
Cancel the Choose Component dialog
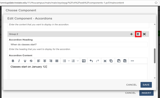pyautogui.click(x=130, y=93)
